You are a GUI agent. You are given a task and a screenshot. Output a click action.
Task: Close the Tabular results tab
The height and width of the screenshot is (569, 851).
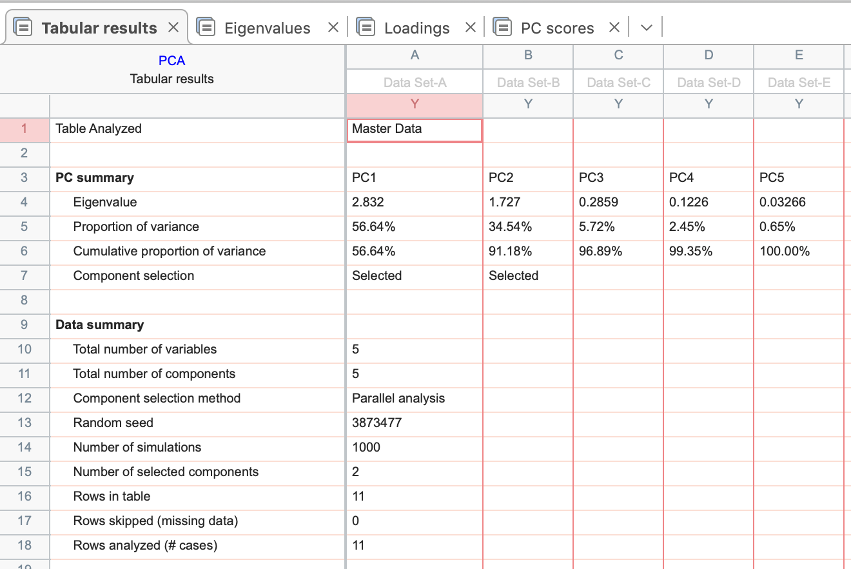click(x=173, y=28)
